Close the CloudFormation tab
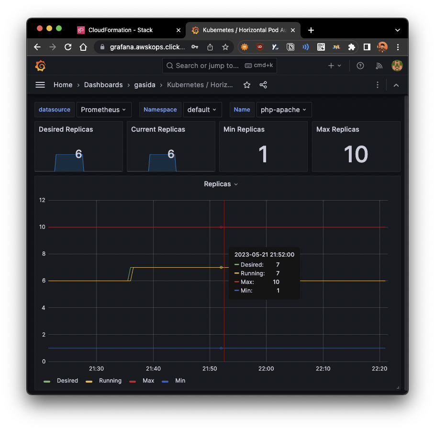435x430 pixels. (178, 30)
